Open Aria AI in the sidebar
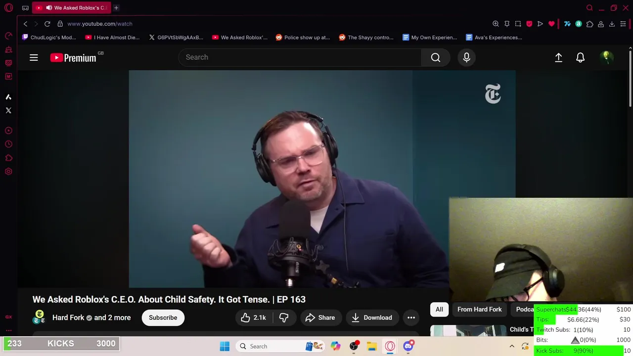This screenshot has height=356, width=633. click(8, 97)
